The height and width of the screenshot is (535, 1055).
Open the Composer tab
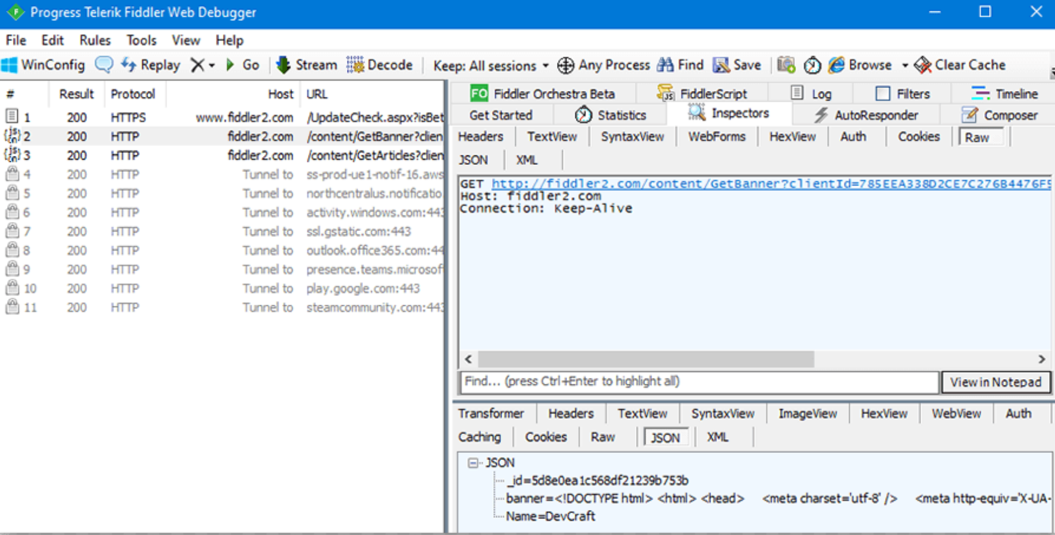(x=1000, y=115)
